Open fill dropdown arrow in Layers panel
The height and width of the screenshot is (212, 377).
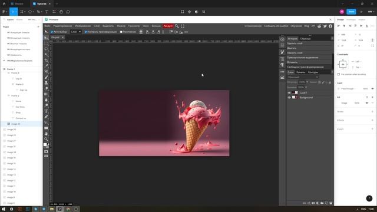pyautogui.click(x=306, y=87)
